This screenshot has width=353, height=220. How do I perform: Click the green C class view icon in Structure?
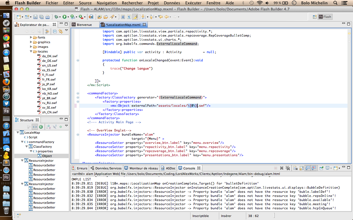tap(41, 127)
